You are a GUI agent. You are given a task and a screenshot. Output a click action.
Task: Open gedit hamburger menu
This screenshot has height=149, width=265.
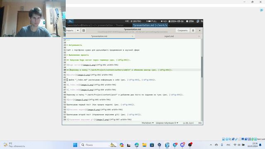(193, 31)
